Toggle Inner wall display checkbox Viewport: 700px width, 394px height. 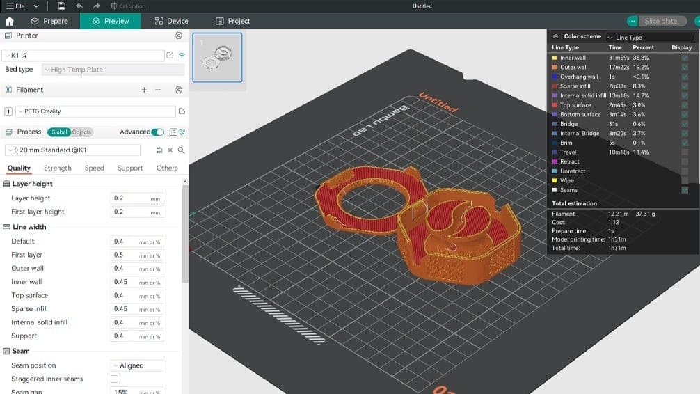(685, 58)
